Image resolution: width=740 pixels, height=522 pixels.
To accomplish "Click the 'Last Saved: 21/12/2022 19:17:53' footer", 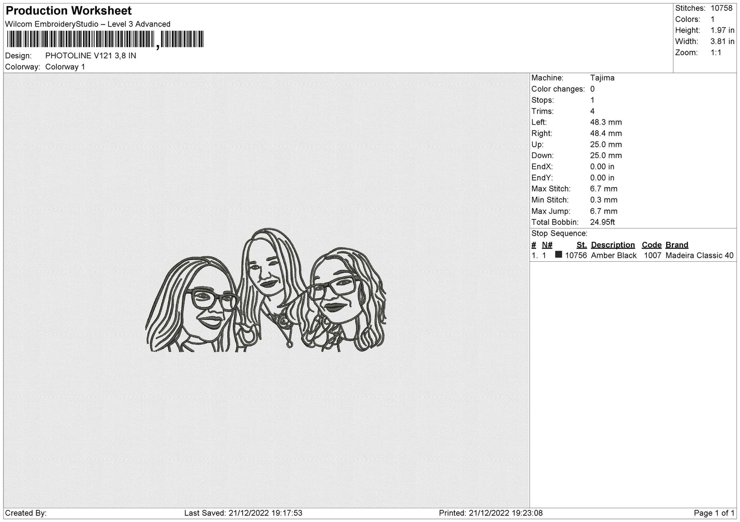I will click(x=243, y=514).
